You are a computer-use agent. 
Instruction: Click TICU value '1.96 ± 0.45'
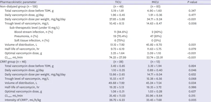[x=118, y=15]
